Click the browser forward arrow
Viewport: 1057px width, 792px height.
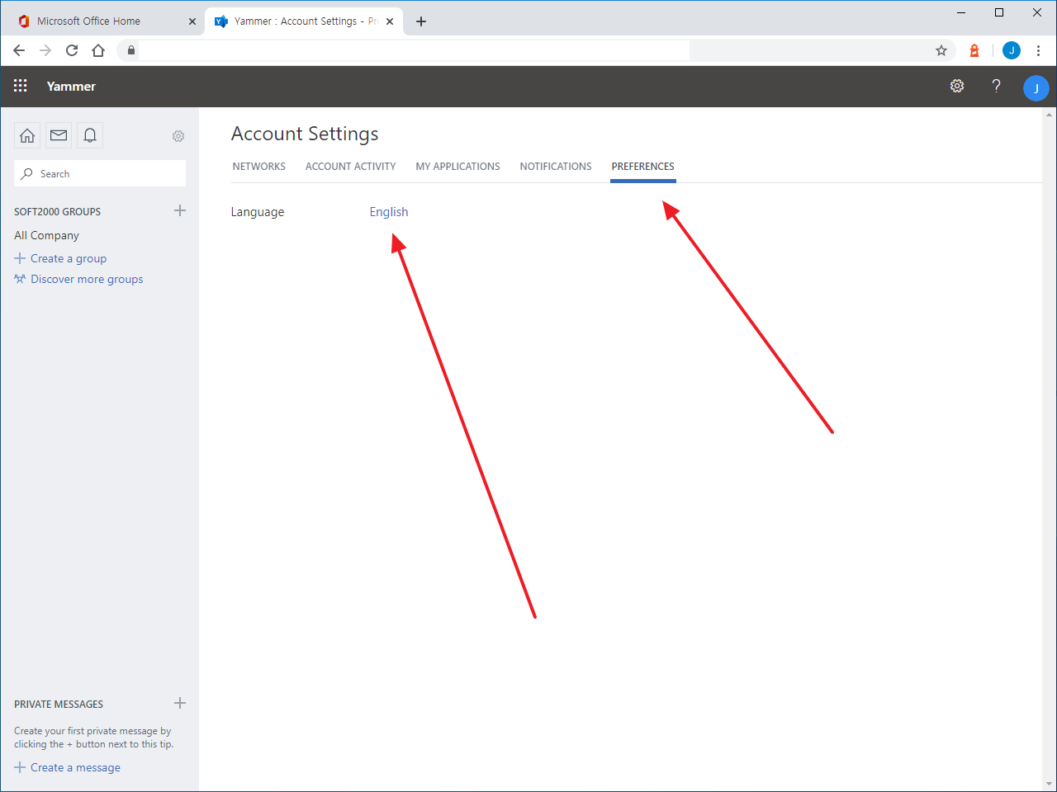point(45,50)
